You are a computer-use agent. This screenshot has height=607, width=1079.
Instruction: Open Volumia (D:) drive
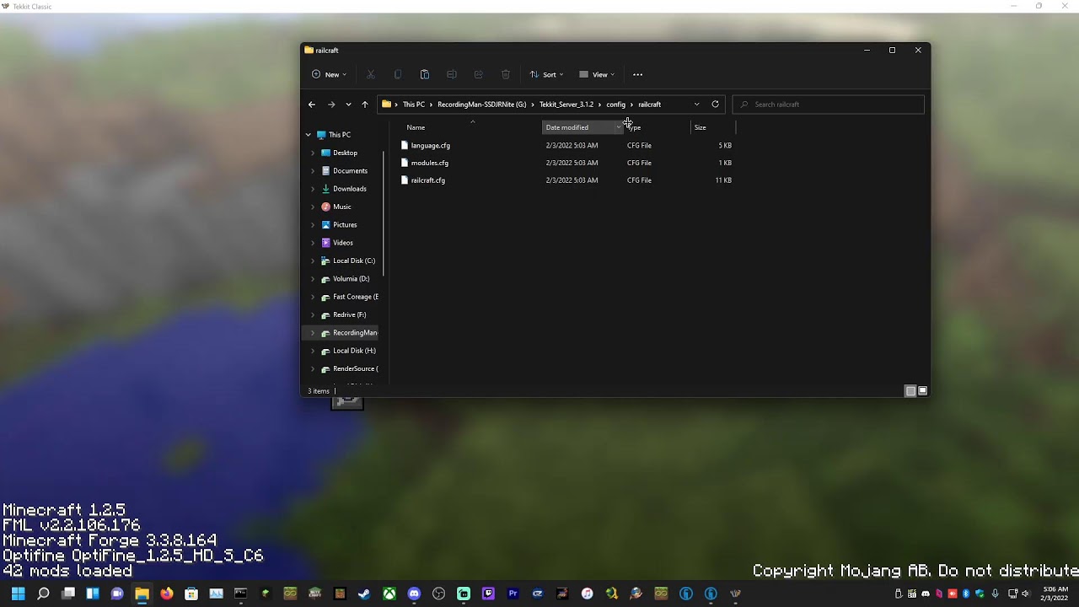[351, 279]
